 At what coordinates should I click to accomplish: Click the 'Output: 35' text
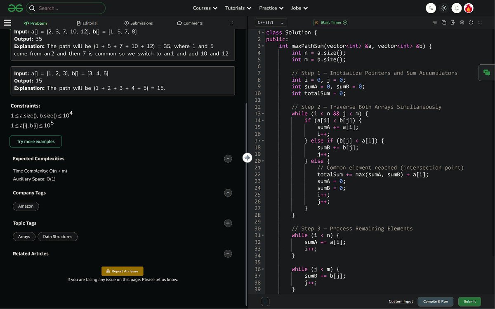[28, 39]
